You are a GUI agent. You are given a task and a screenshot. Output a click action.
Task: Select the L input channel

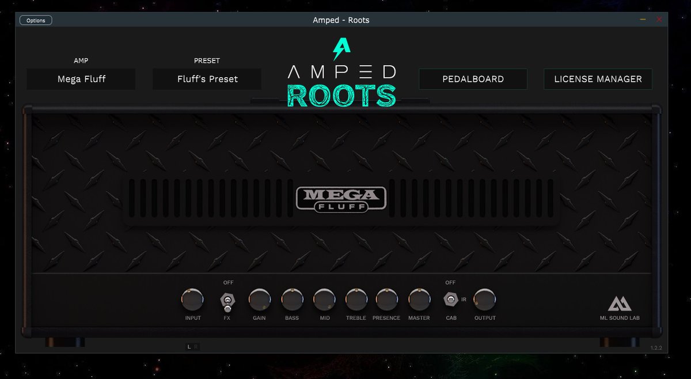[189, 347]
